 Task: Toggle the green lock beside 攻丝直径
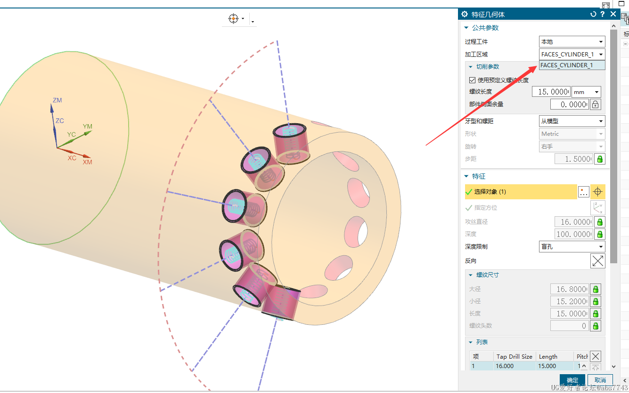600,222
